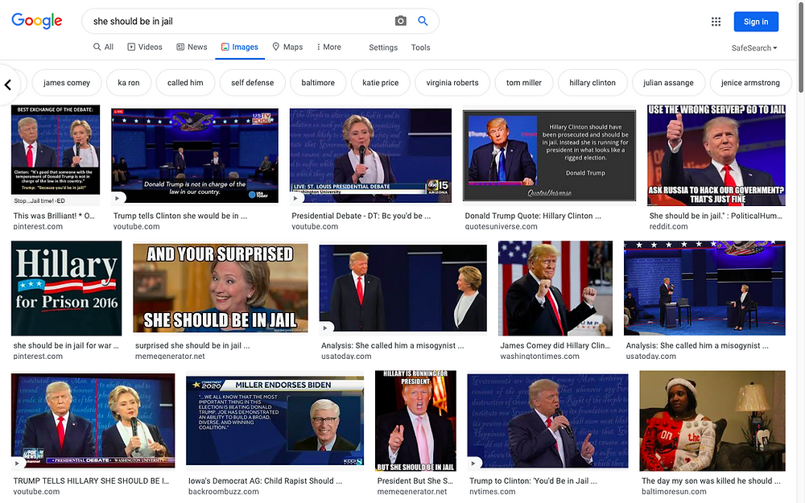Open the SafeSearch dropdown
805x503 pixels.
(x=754, y=47)
